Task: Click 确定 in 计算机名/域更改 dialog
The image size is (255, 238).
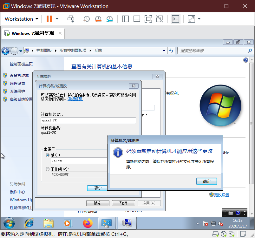Action: click(97, 188)
